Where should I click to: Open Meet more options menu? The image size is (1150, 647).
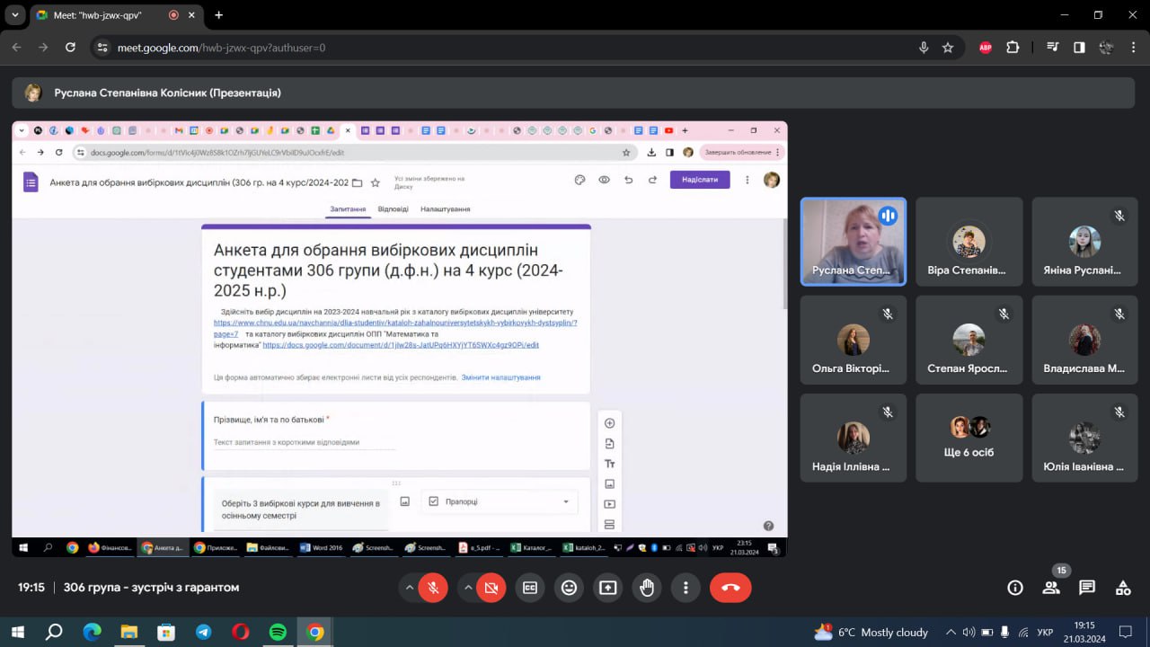[x=686, y=588]
